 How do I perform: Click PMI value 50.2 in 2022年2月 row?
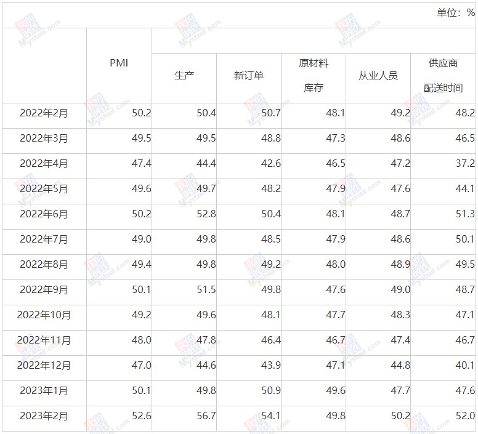(x=142, y=113)
